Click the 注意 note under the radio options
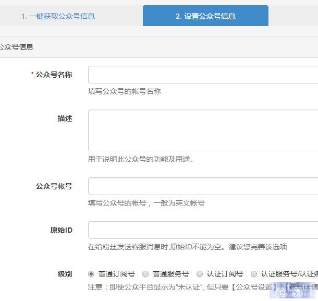Screen dimensions: 318x301 point(203,287)
